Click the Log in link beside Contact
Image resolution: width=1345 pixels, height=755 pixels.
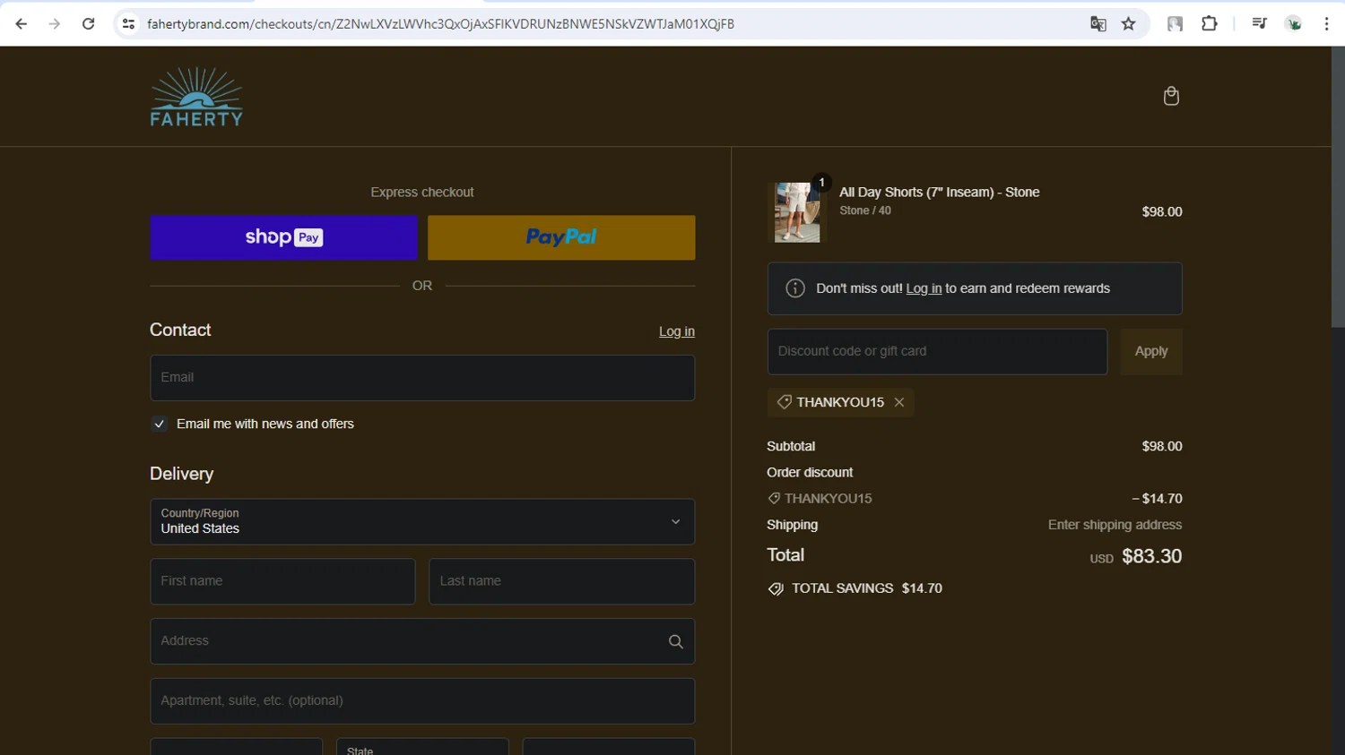click(677, 331)
